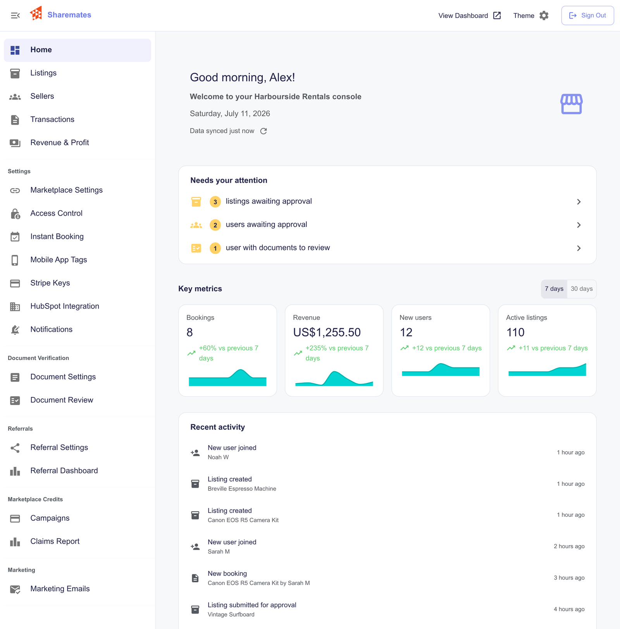The height and width of the screenshot is (629, 620).
Task: Click the Listings archive box icon
Action: (x=15, y=73)
